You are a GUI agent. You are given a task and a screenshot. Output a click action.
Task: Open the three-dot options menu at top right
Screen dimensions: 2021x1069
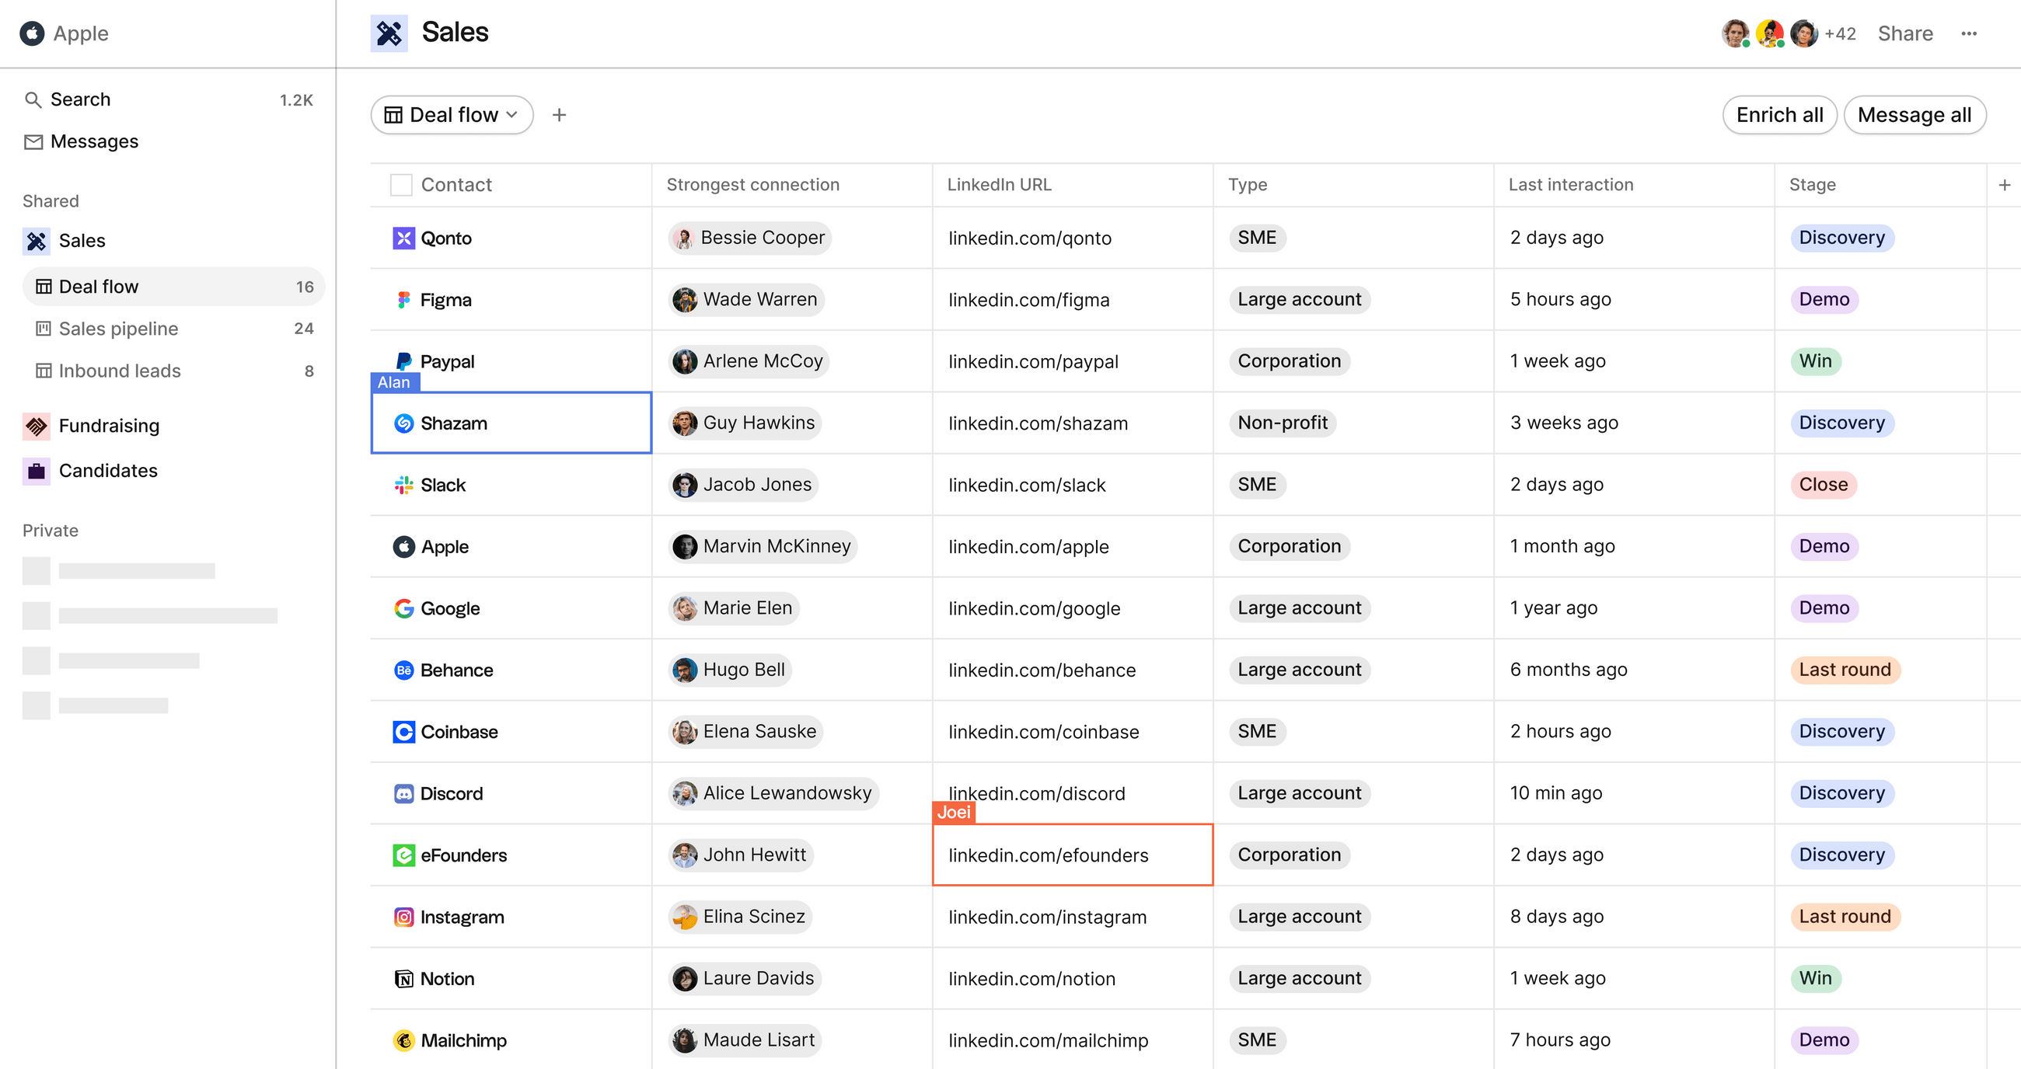pyautogui.click(x=1970, y=33)
